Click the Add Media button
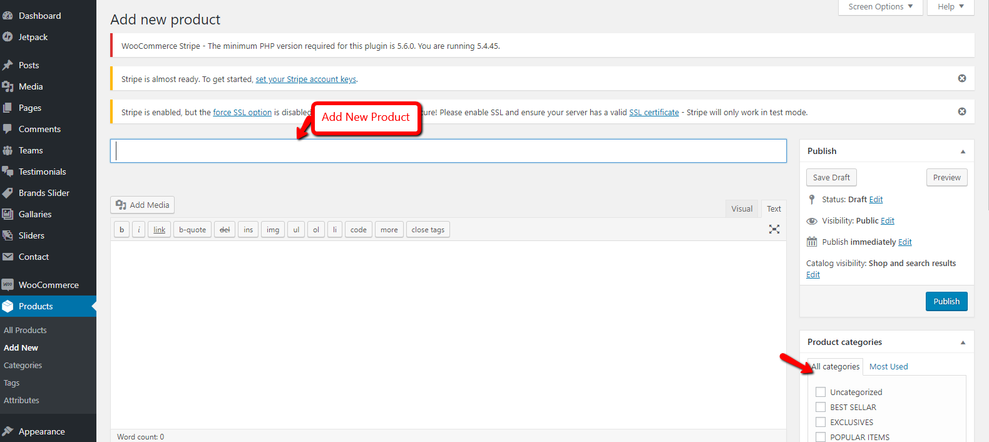989x442 pixels. click(143, 205)
